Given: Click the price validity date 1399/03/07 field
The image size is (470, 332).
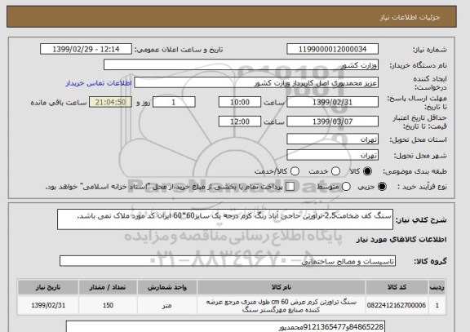Looking at the screenshot, I should (332, 122).
